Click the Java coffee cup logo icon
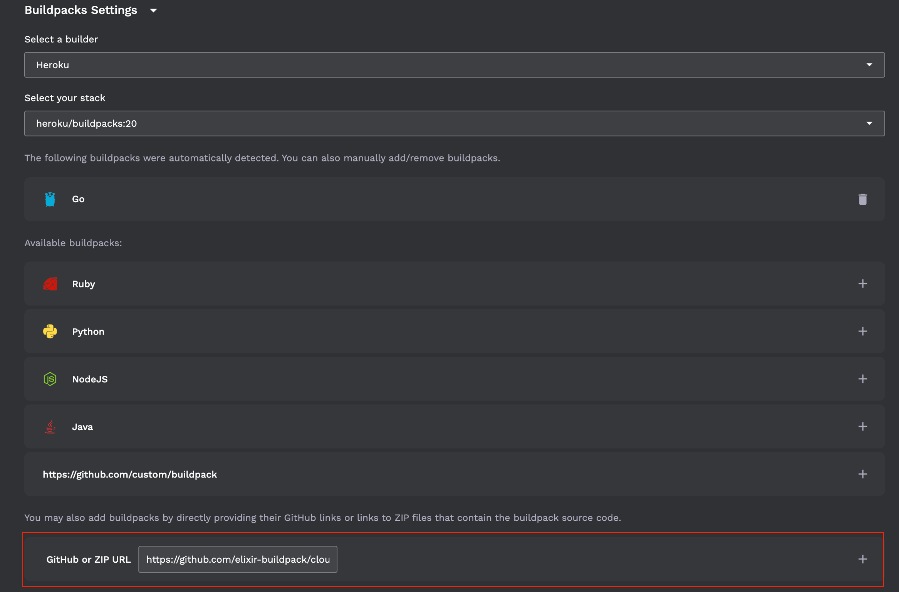This screenshot has height=592, width=899. pyautogui.click(x=50, y=427)
